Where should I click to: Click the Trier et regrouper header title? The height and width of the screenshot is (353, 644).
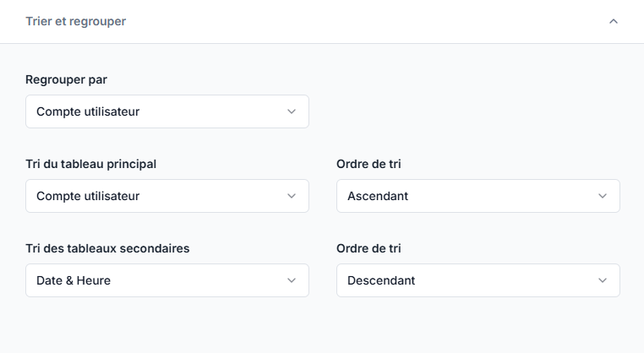pos(76,21)
